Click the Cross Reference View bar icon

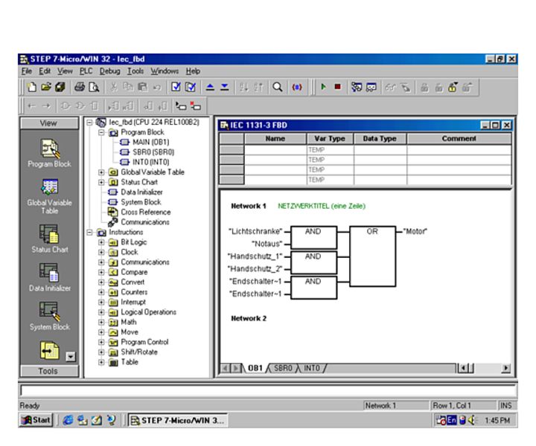tap(50, 350)
